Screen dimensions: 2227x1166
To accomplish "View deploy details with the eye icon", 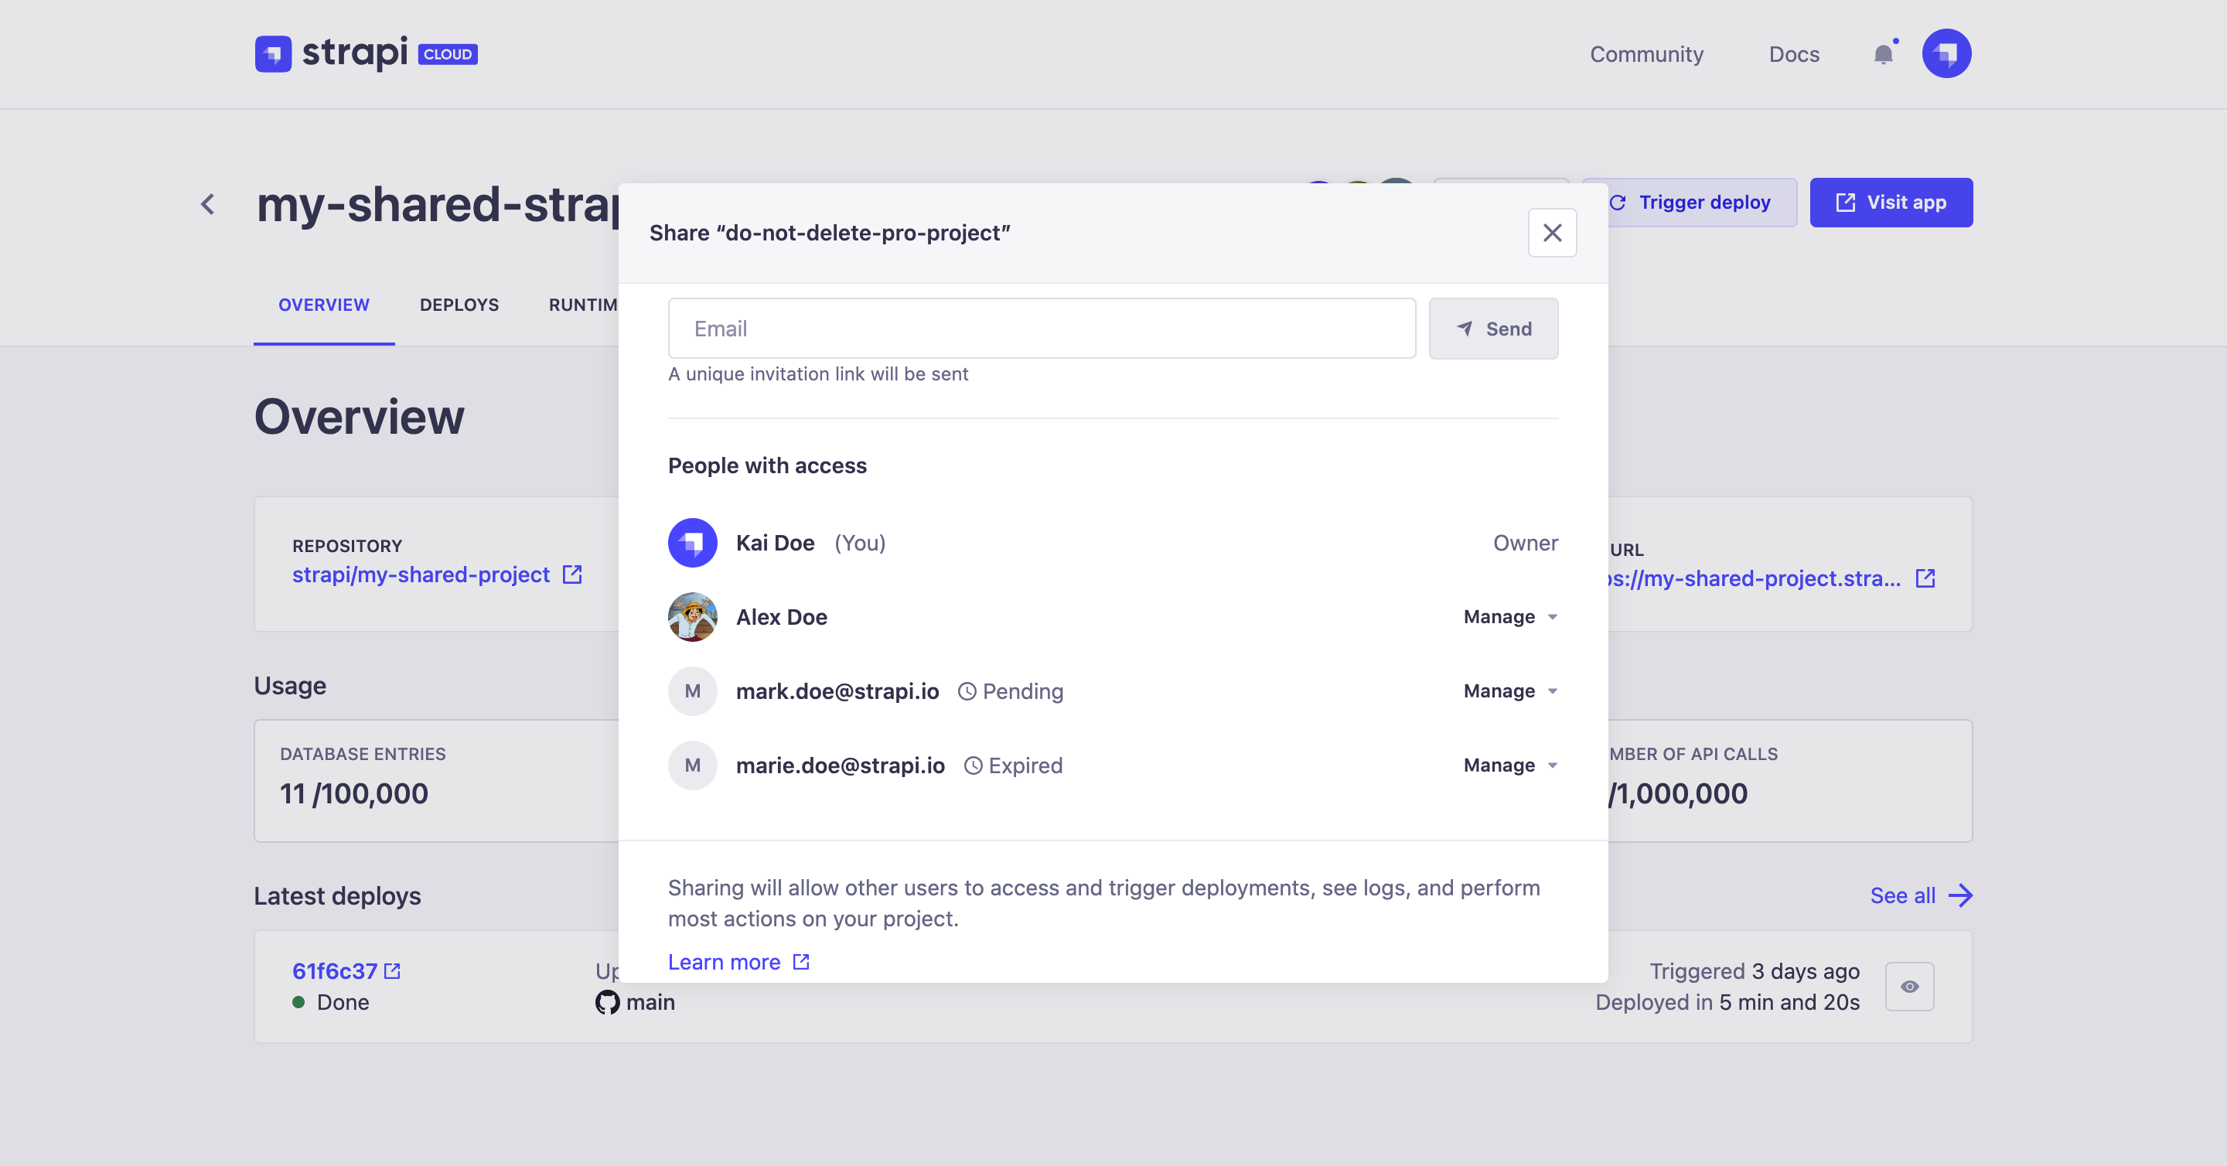I will coord(1910,986).
